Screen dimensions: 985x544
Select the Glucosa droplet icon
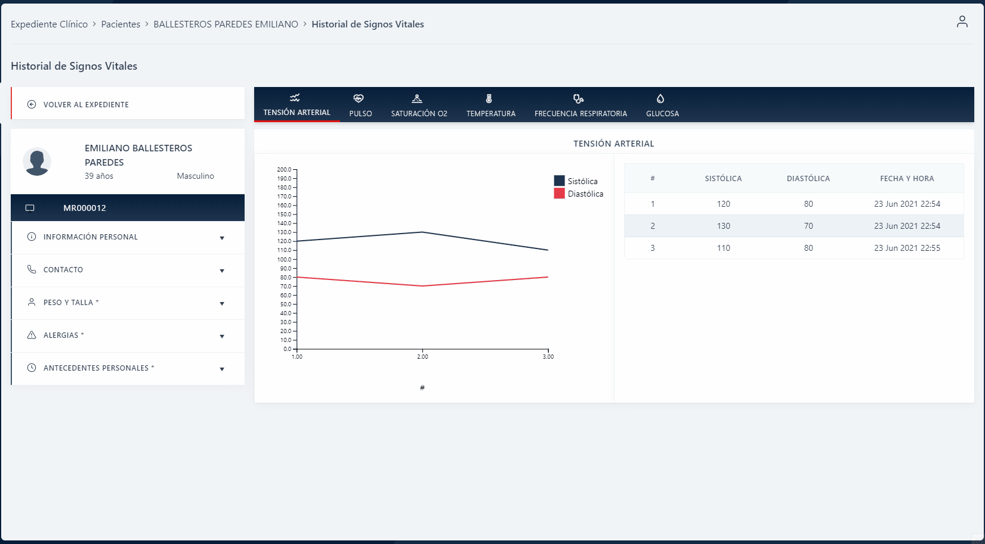click(662, 98)
